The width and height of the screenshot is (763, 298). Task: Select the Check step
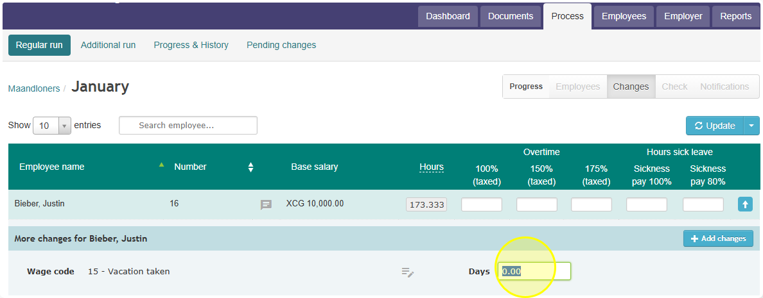click(x=674, y=87)
